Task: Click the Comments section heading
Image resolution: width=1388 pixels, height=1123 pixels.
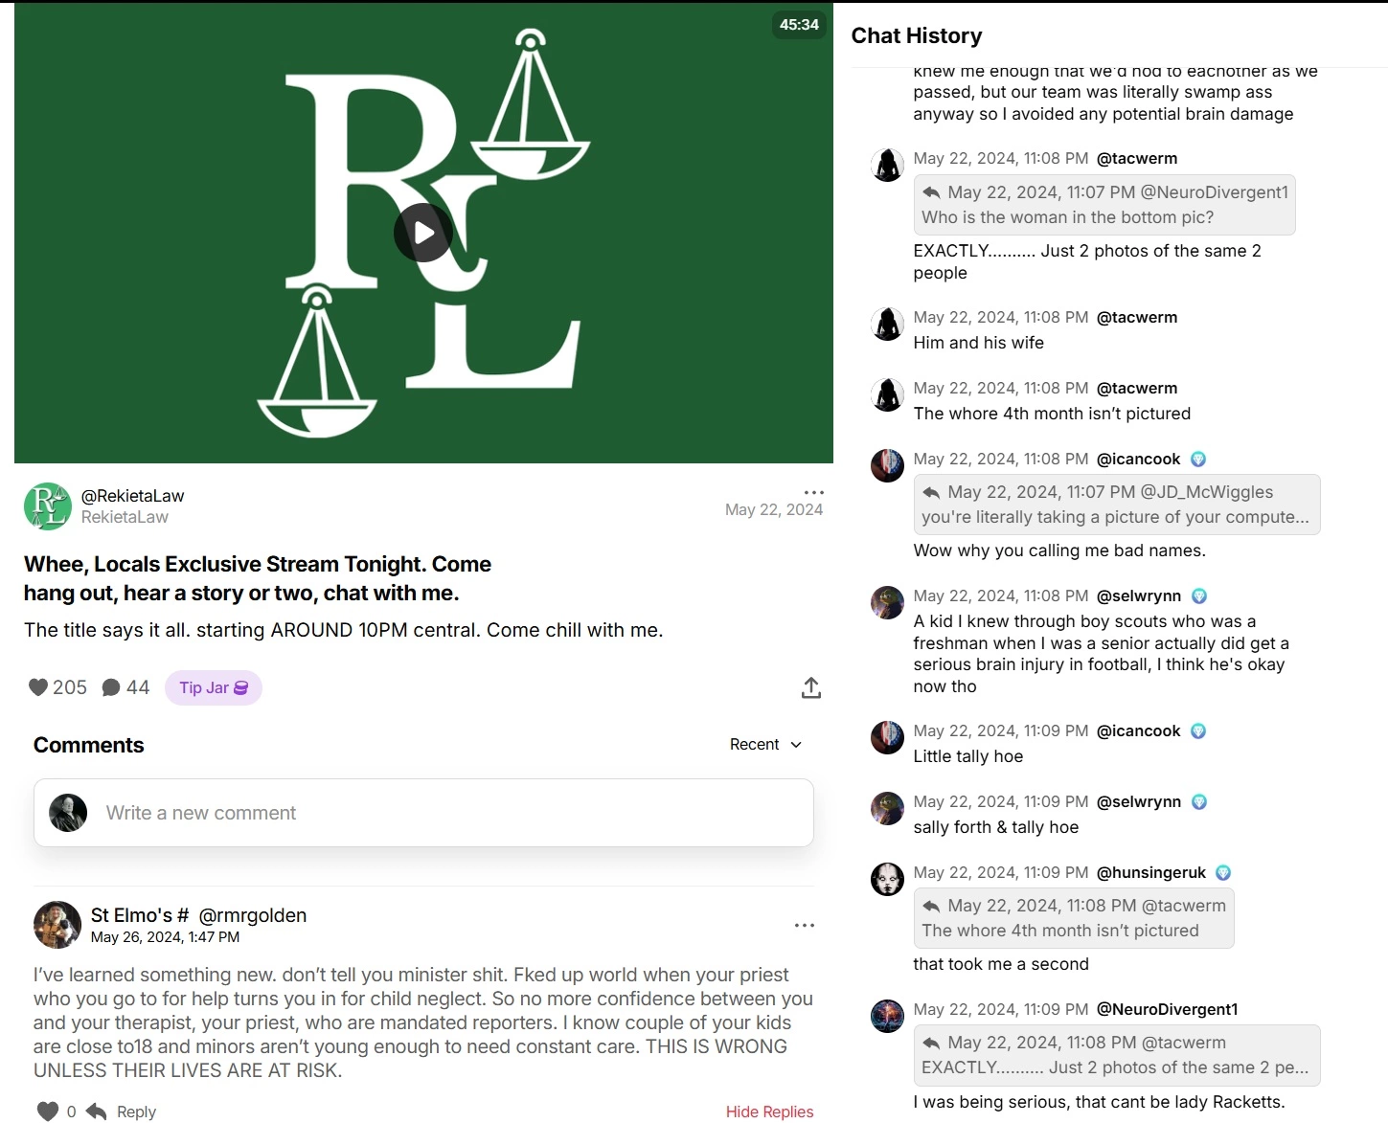Action: click(x=89, y=745)
